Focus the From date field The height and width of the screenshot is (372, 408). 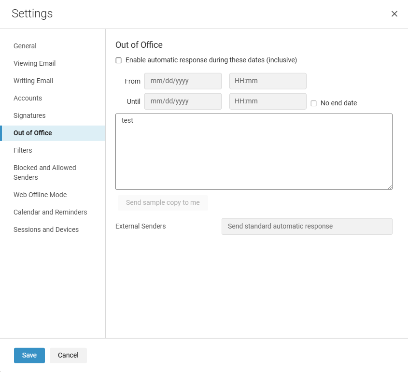pos(183,81)
